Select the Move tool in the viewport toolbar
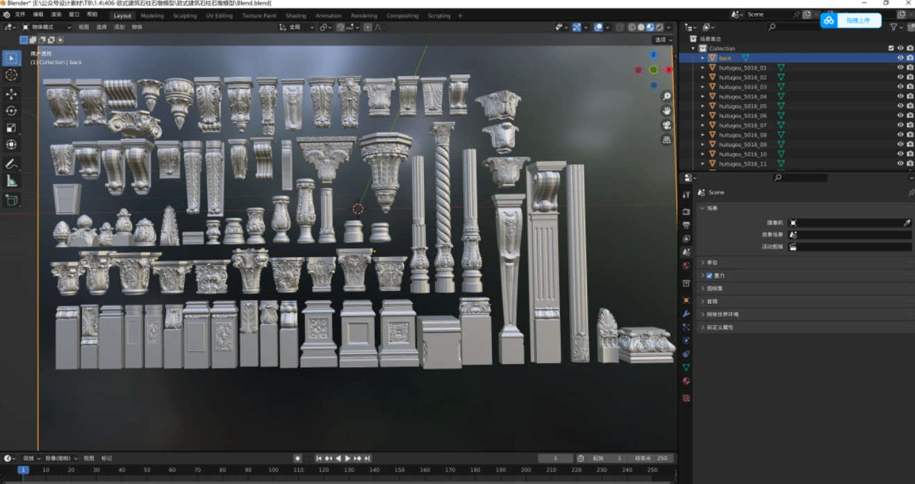Viewport: 915px width, 484px height. coord(12,94)
